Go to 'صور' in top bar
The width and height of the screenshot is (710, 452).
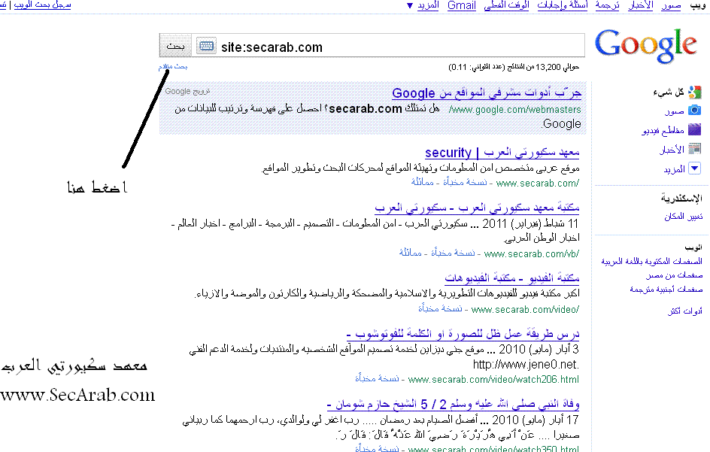671,5
